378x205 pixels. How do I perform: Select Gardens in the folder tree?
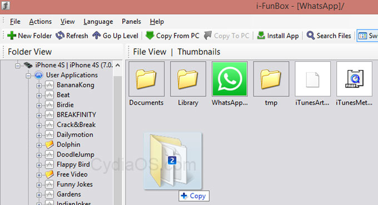[x=69, y=194]
